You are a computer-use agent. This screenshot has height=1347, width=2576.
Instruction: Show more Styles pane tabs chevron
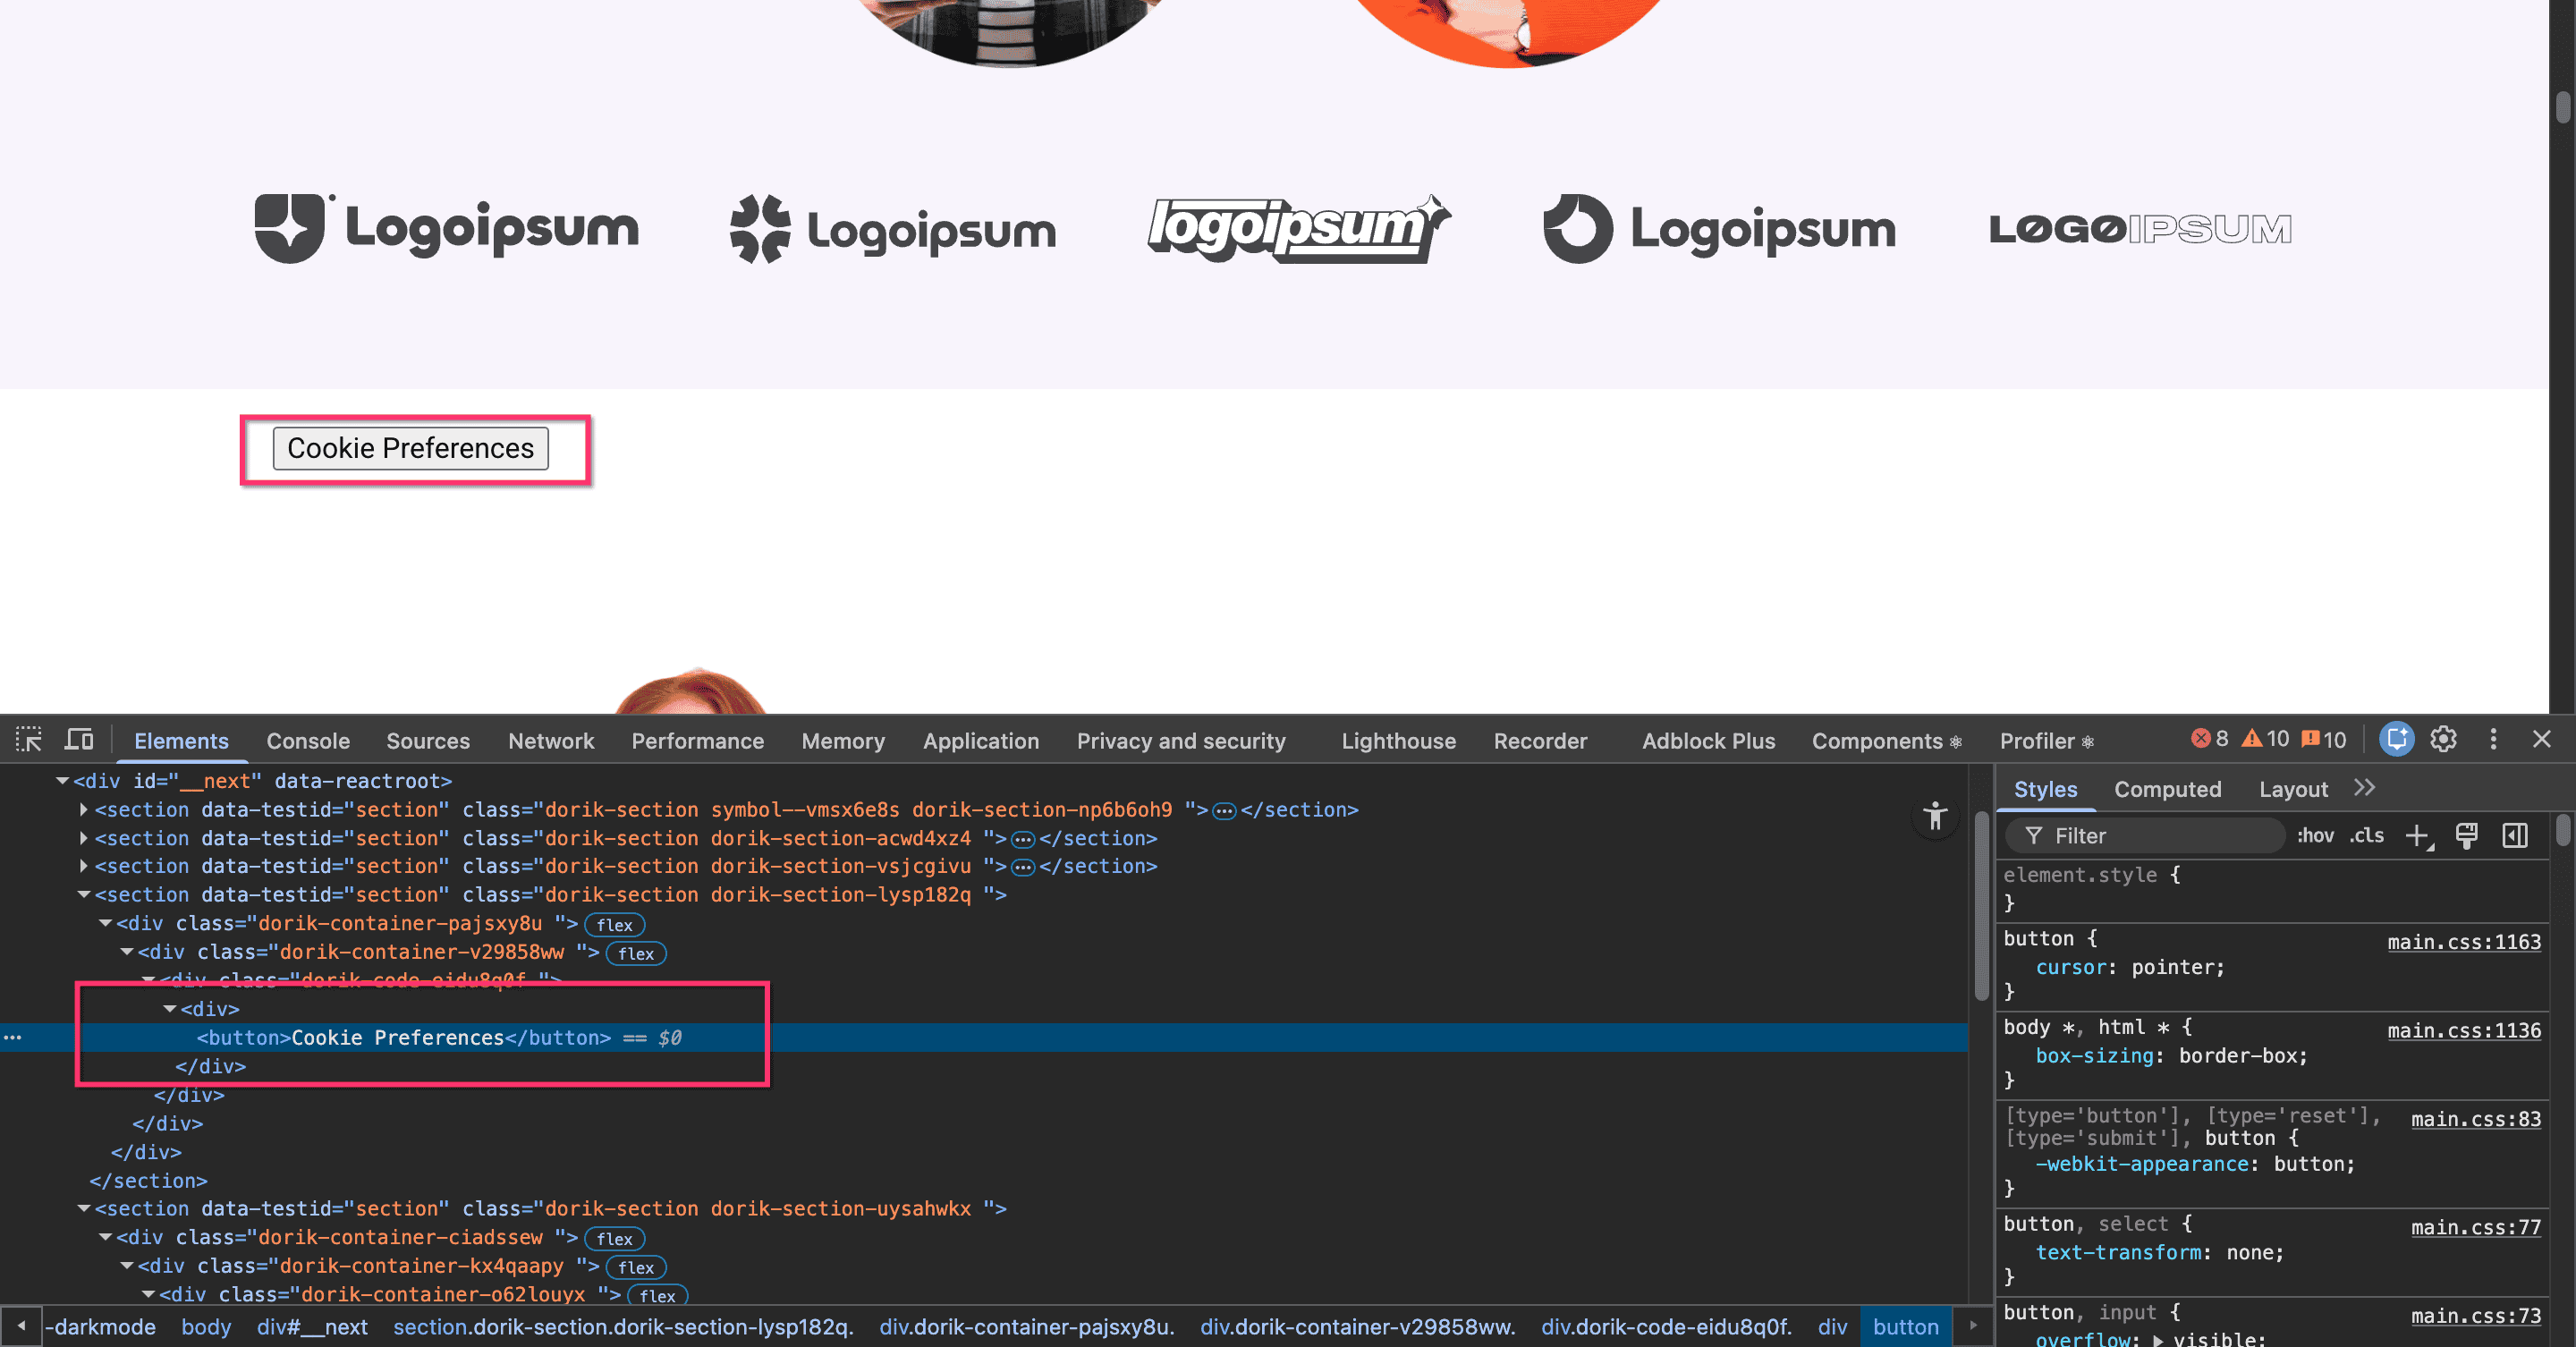(2364, 788)
